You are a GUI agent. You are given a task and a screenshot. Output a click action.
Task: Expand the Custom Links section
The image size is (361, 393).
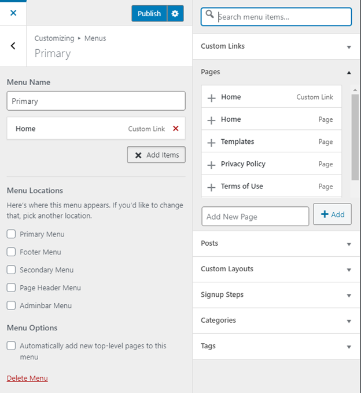point(276,46)
